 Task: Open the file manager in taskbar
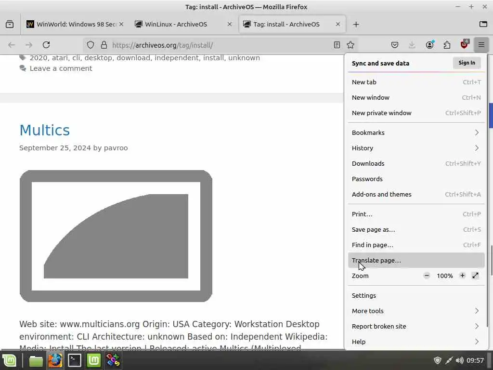36,360
